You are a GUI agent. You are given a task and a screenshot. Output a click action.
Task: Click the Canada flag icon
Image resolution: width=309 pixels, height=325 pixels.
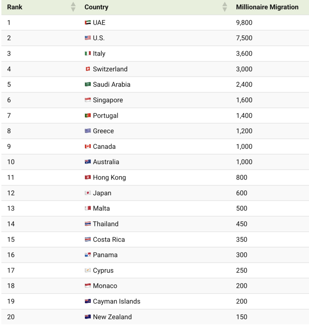point(88,146)
